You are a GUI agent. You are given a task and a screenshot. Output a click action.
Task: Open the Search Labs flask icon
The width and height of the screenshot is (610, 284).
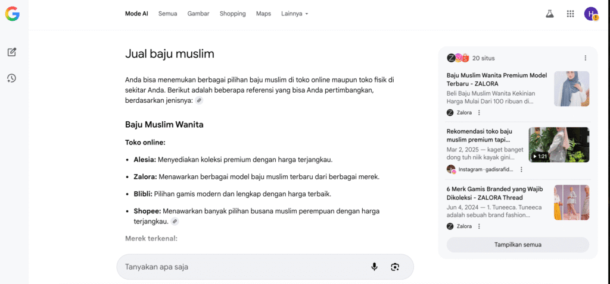[x=549, y=14]
